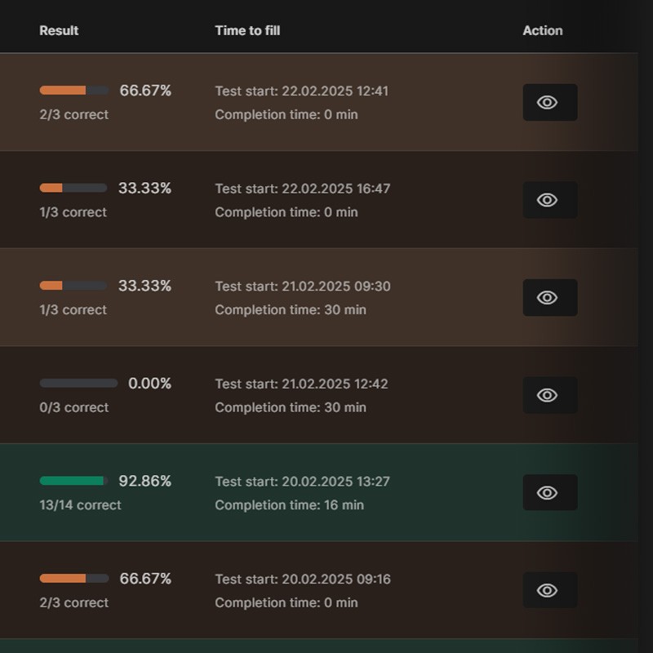The image size is (653, 653).
Task: Click the empty 0.00% progress bar
Action: tap(78, 383)
